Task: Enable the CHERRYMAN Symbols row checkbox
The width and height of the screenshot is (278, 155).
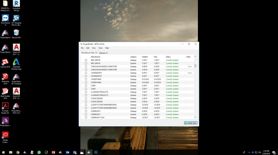Action: (x=86, y=83)
